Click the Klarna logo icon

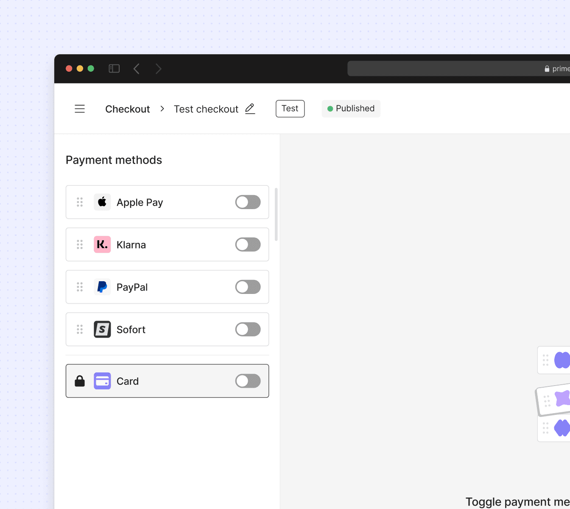click(102, 245)
